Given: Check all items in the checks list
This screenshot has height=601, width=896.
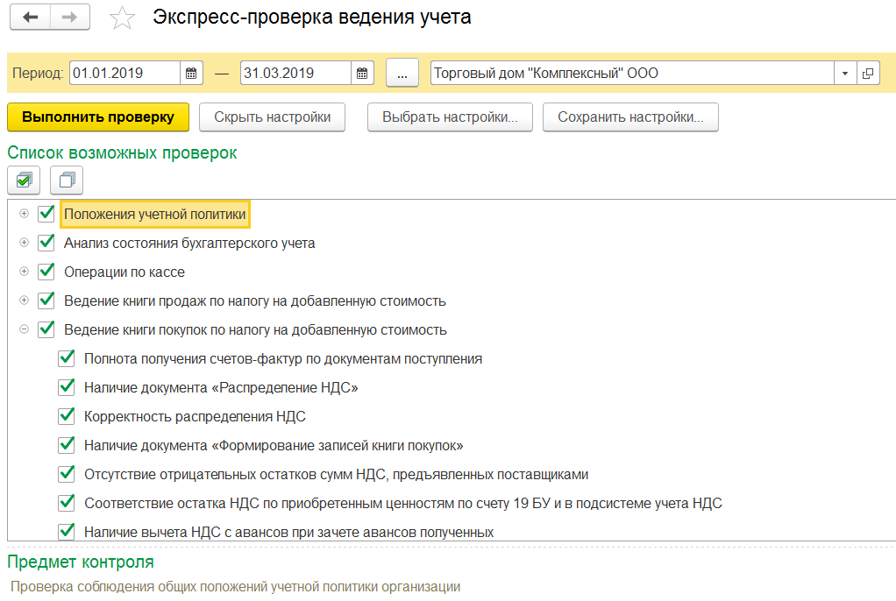Looking at the screenshot, I should pyautogui.click(x=24, y=180).
